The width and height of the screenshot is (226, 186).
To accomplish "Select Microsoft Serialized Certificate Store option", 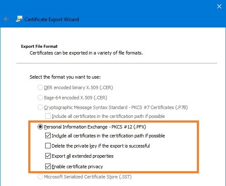I will coord(40,177).
